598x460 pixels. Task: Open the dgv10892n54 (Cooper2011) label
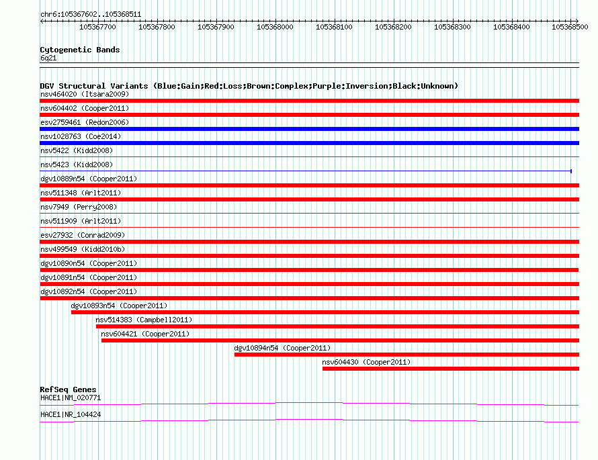(x=89, y=291)
